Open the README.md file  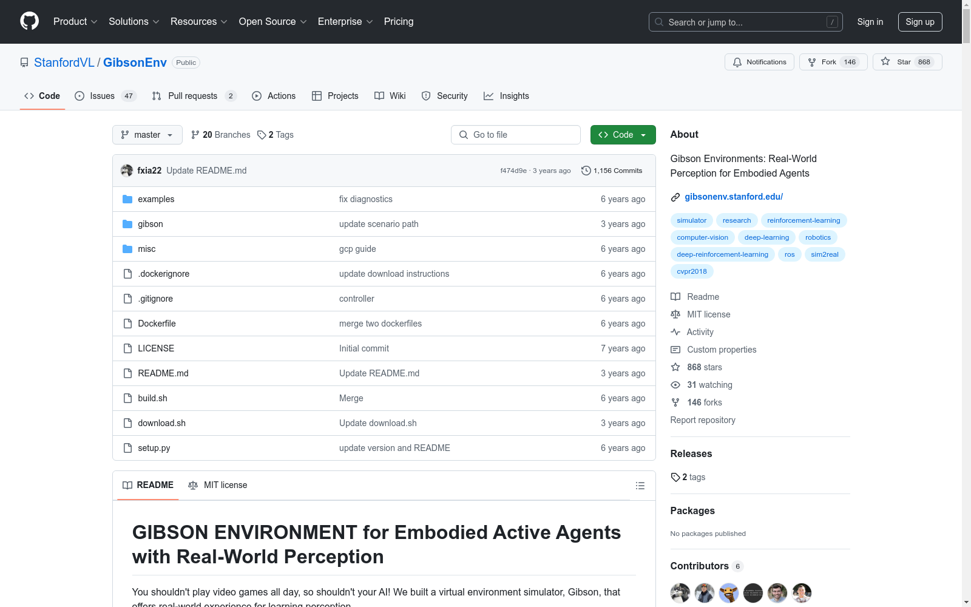click(163, 373)
